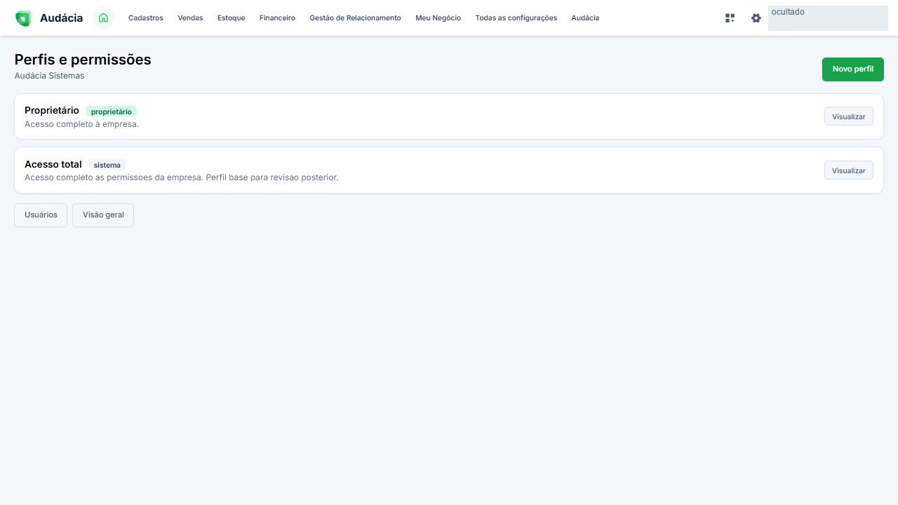View the Acesso total profile
Screen dimensions: 898x505
(849, 170)
